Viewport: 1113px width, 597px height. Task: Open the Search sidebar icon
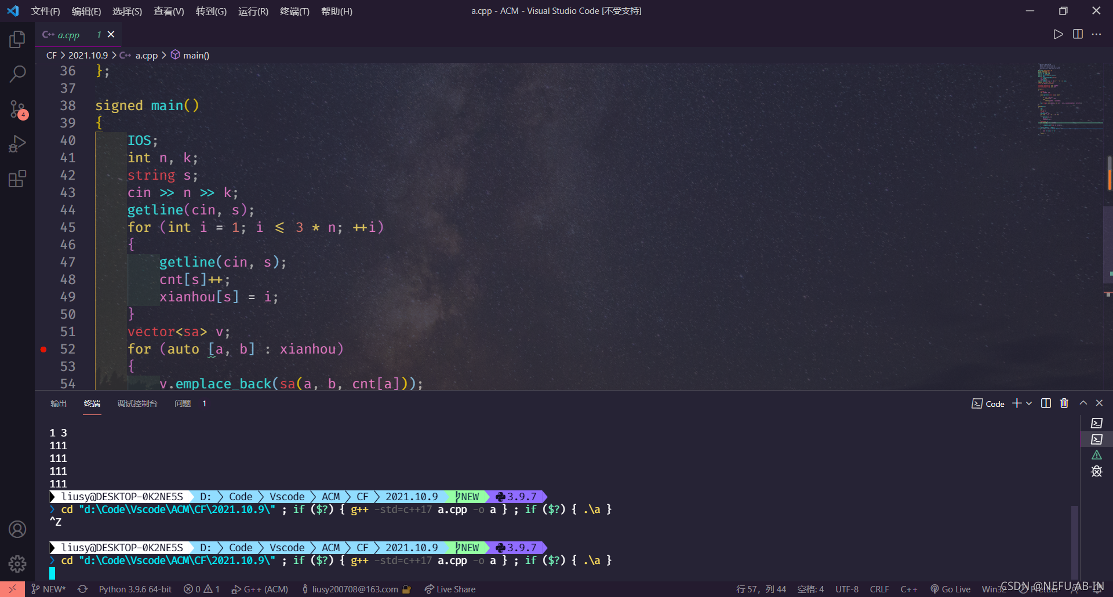pyautogui.click(x=17, y=74)
